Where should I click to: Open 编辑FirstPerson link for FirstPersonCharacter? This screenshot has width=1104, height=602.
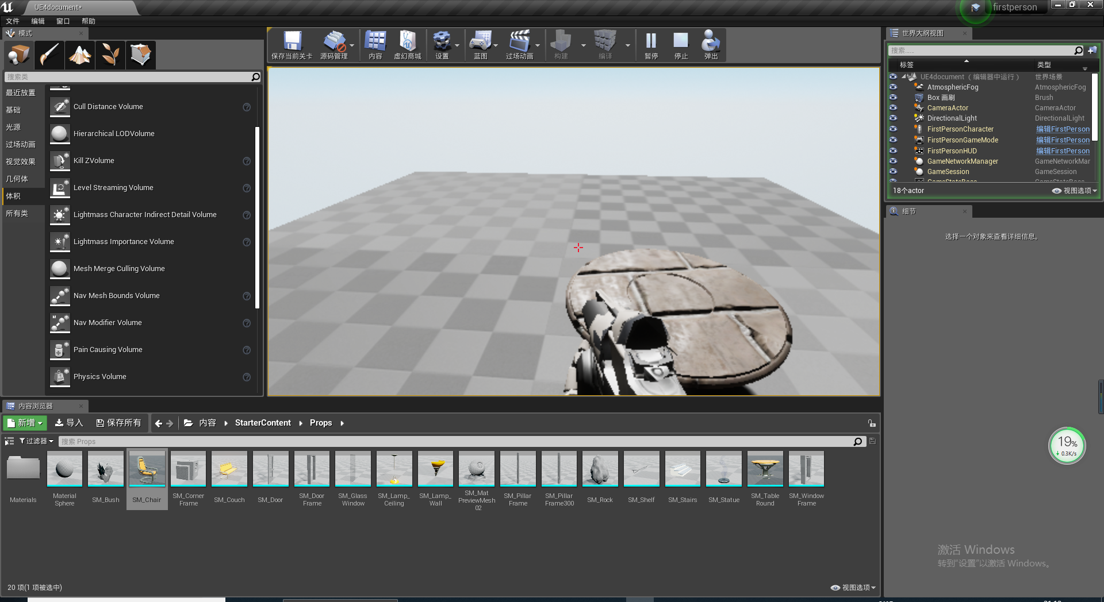point(1063,129)
